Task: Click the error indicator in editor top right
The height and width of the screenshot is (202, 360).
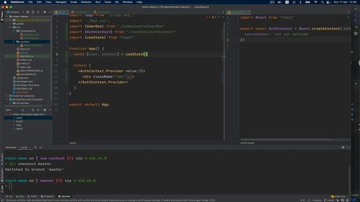Action: (208, 17)
